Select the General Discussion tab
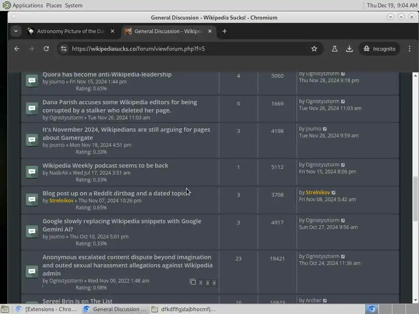This screenshot has width=419, height=314. tap(168, 31)
